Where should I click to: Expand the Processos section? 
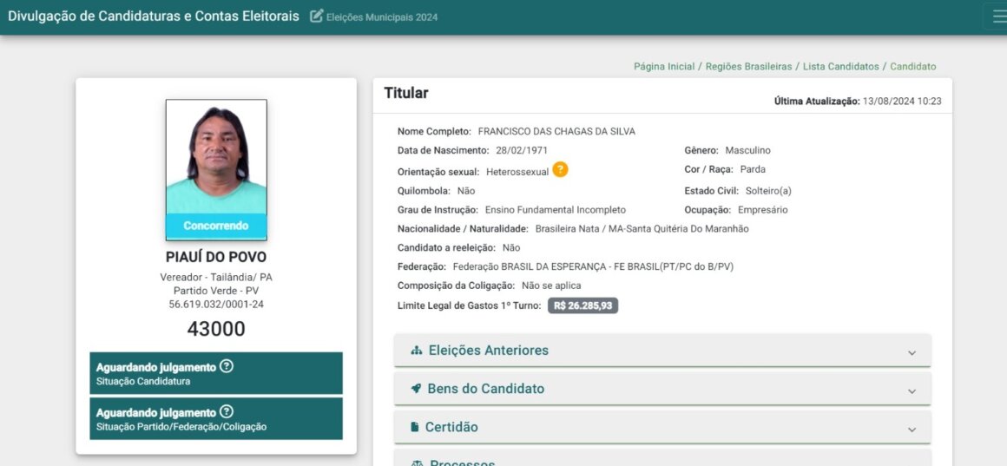(662, 458)
